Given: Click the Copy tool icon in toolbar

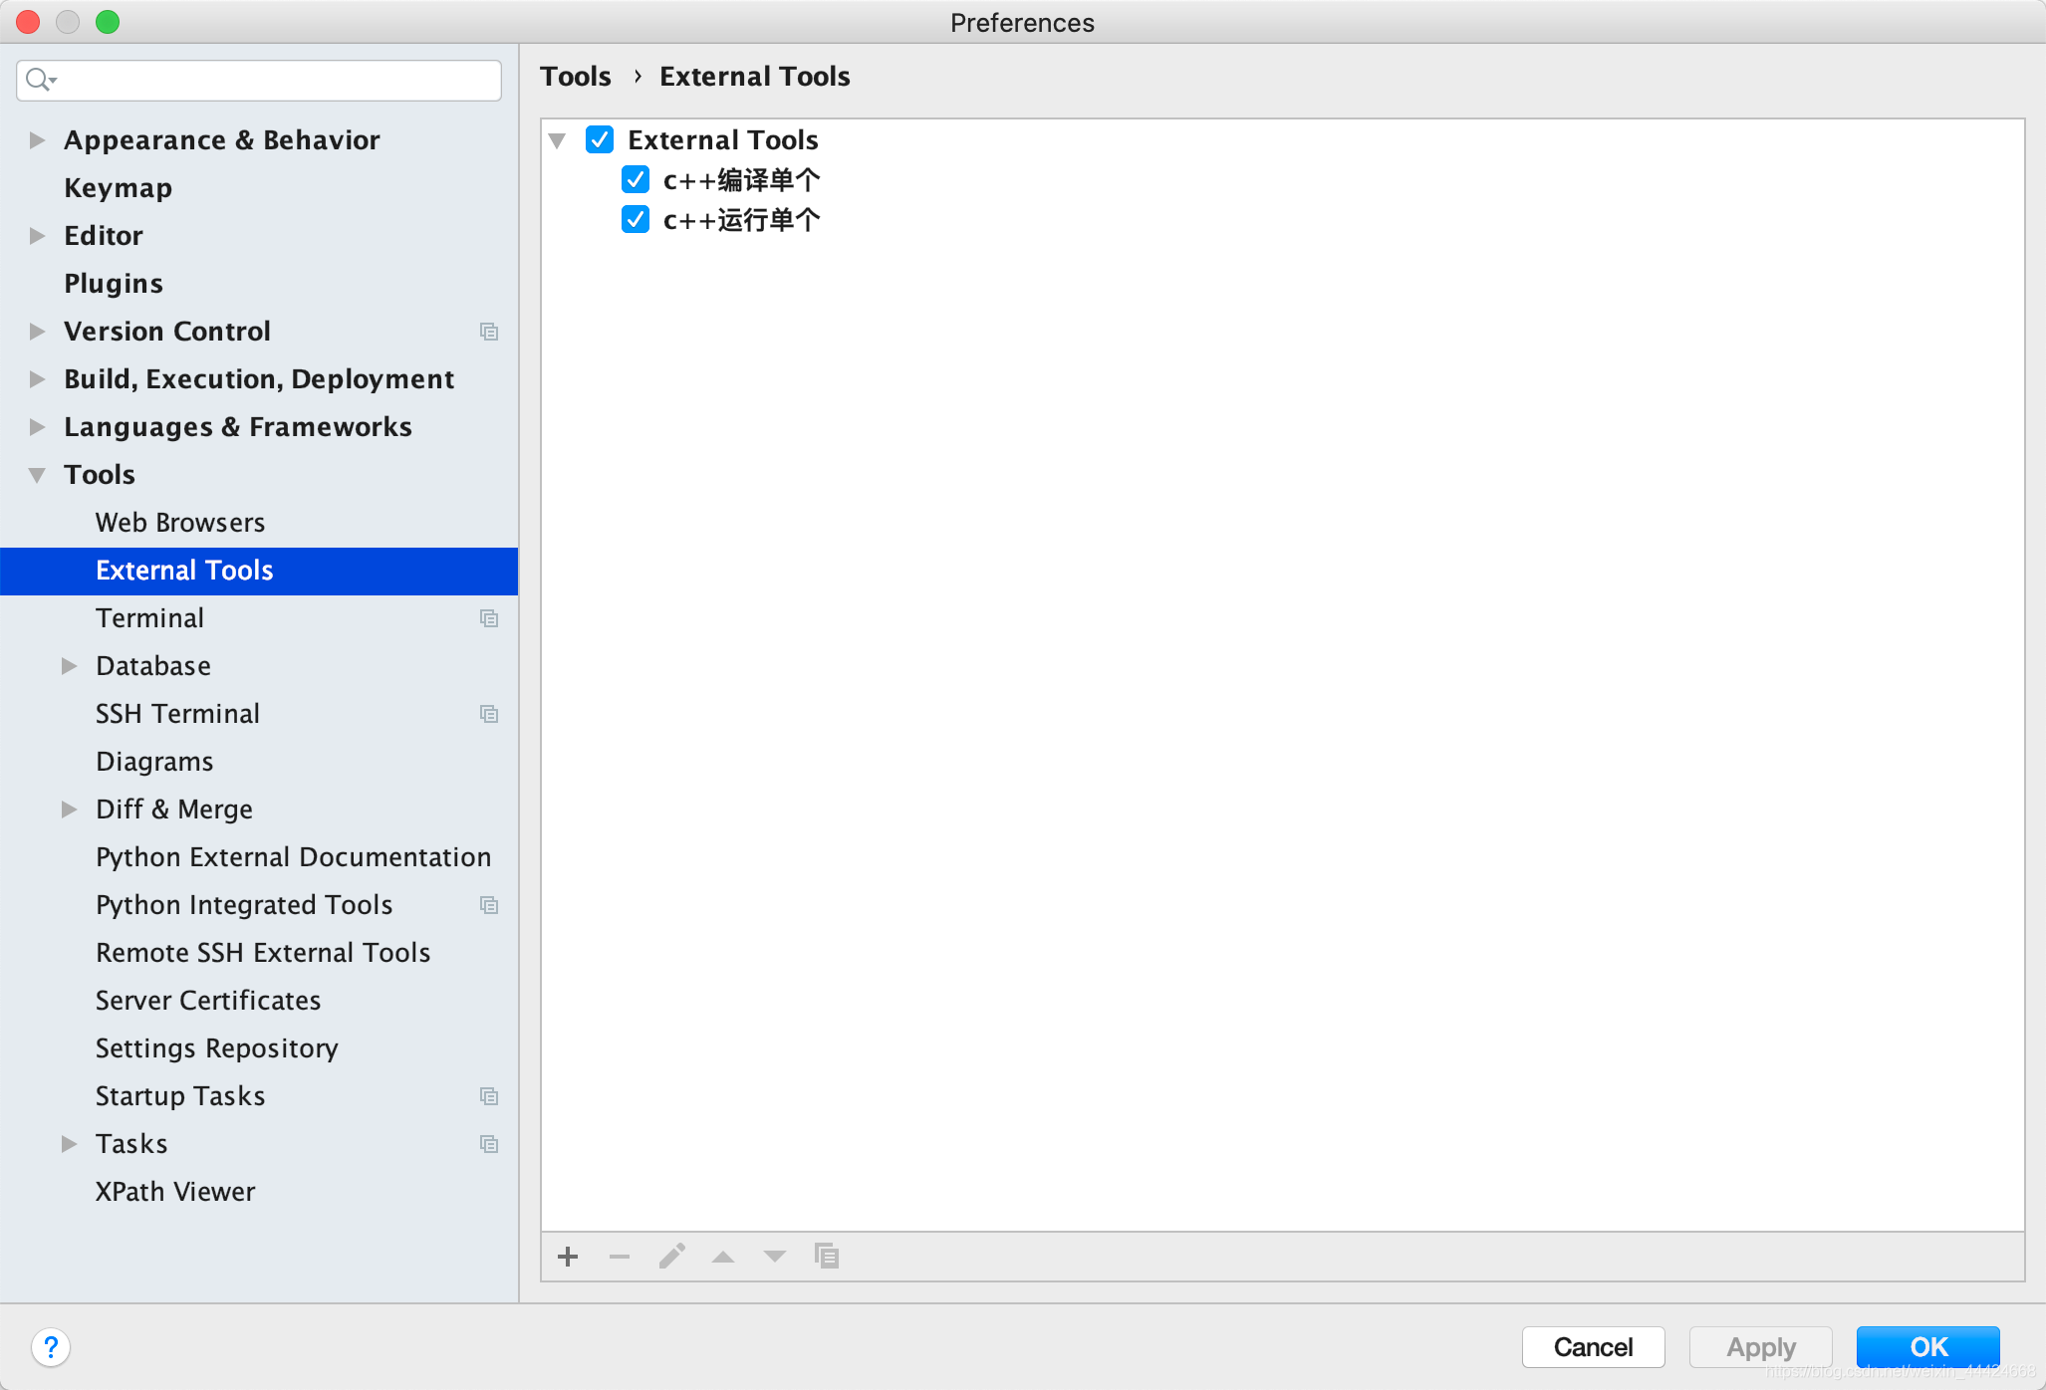Looking at the screenshot, I should (827, 1257).
